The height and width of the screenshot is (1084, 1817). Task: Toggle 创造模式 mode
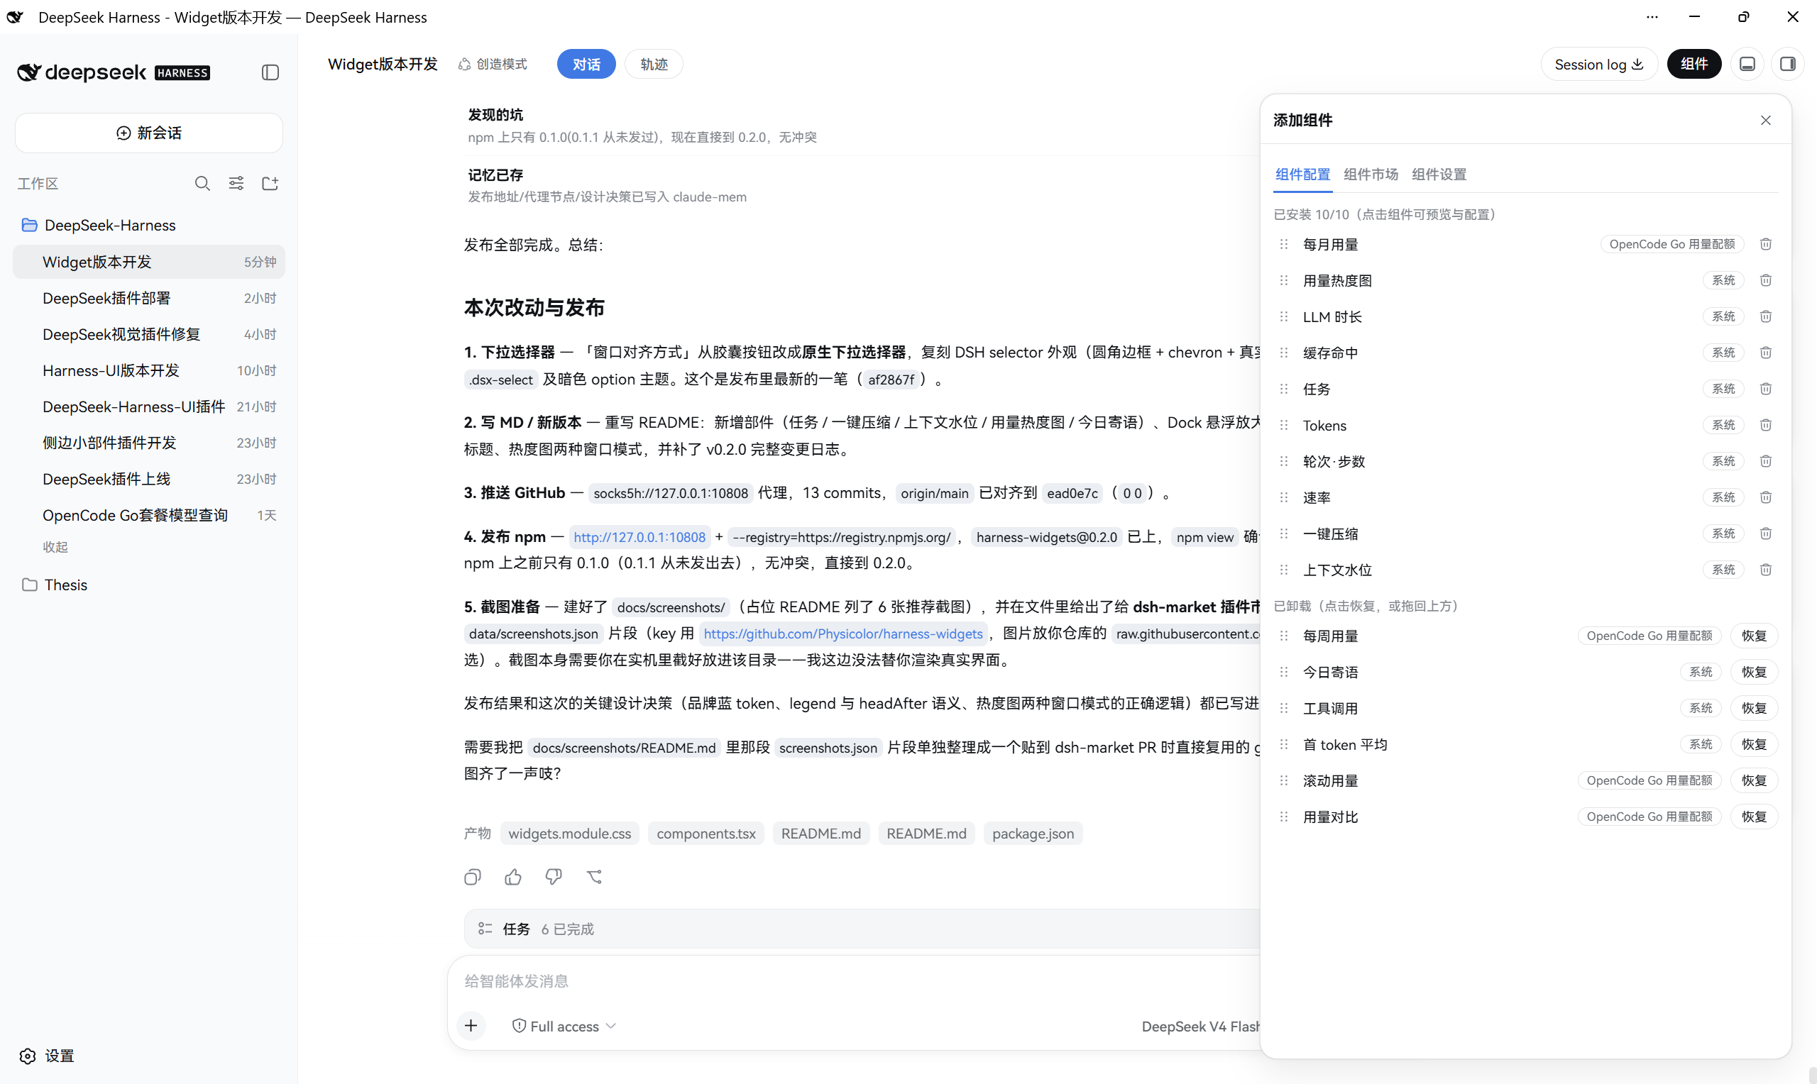pyautogui.click(x=493, y=65)
